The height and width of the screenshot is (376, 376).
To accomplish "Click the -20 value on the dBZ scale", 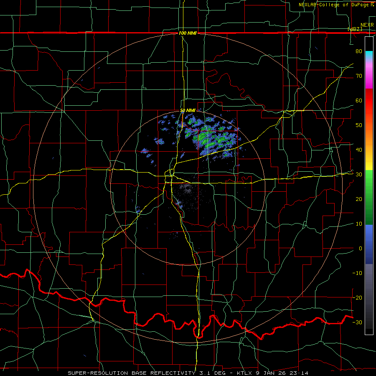I will (x=357, y=297).
